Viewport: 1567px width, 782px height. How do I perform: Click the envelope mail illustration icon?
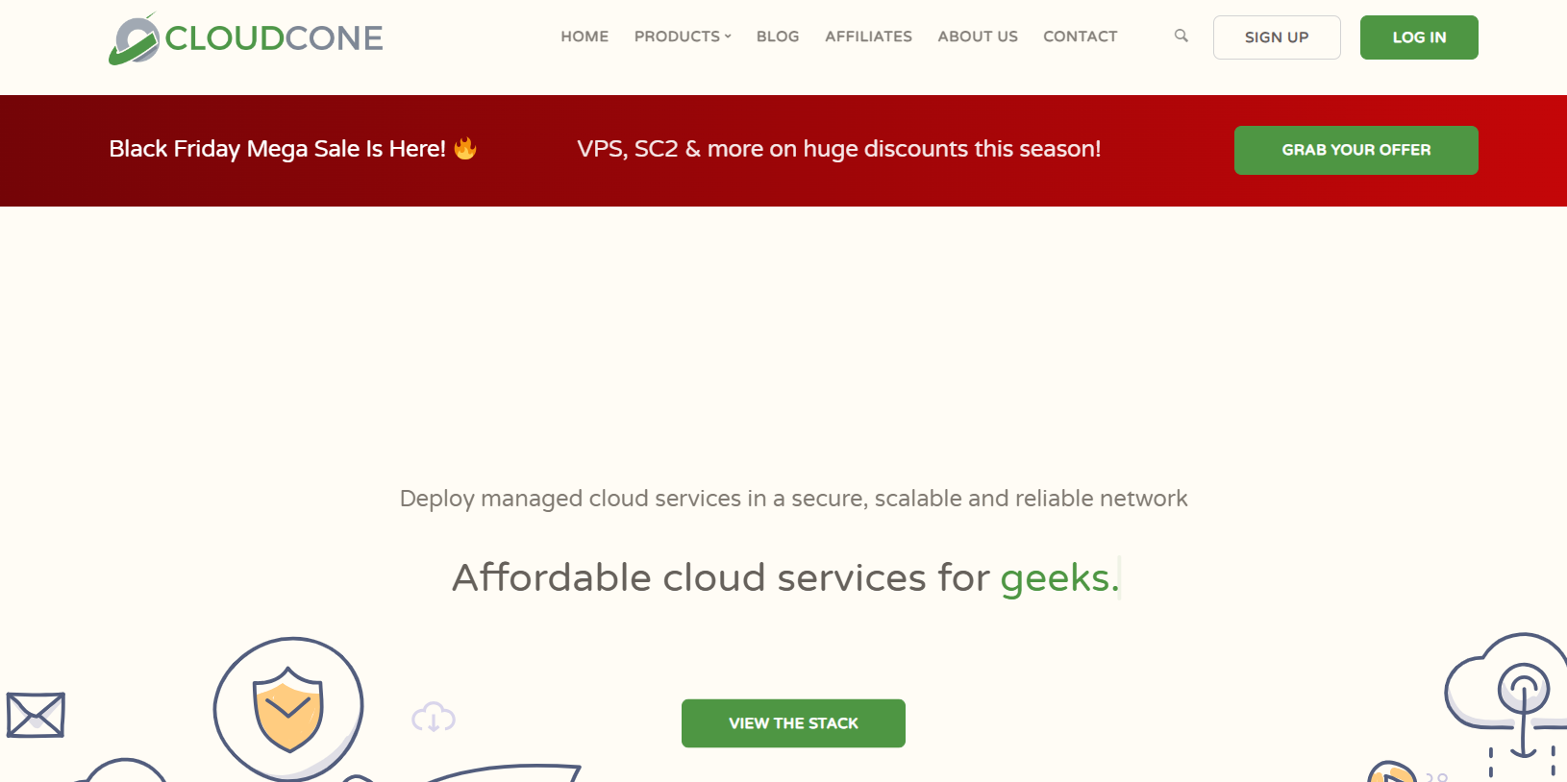click(36, 715)
